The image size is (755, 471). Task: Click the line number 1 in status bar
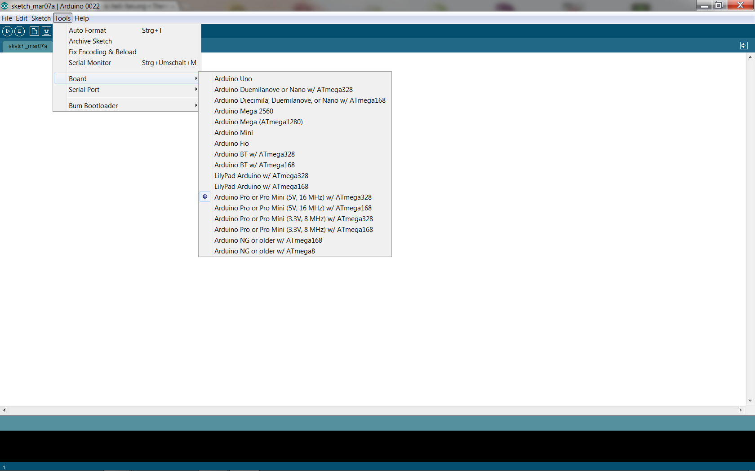4,467
